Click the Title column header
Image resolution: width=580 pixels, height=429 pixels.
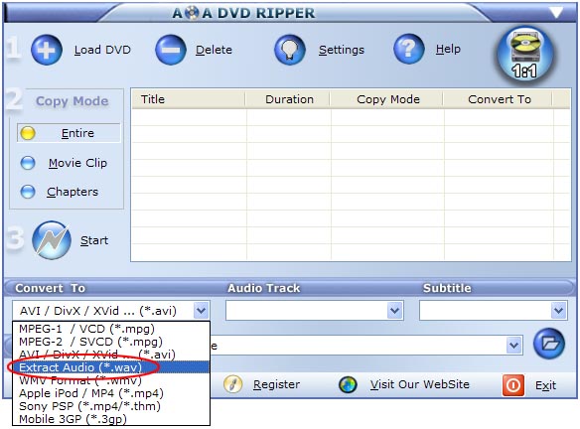189,99
